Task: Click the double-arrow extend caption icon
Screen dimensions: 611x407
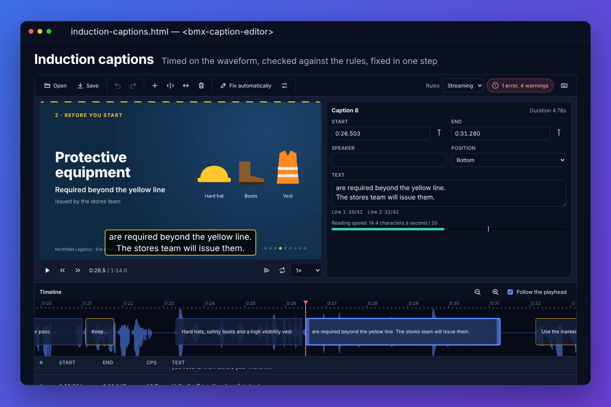Action: click(x=186, y=85)
